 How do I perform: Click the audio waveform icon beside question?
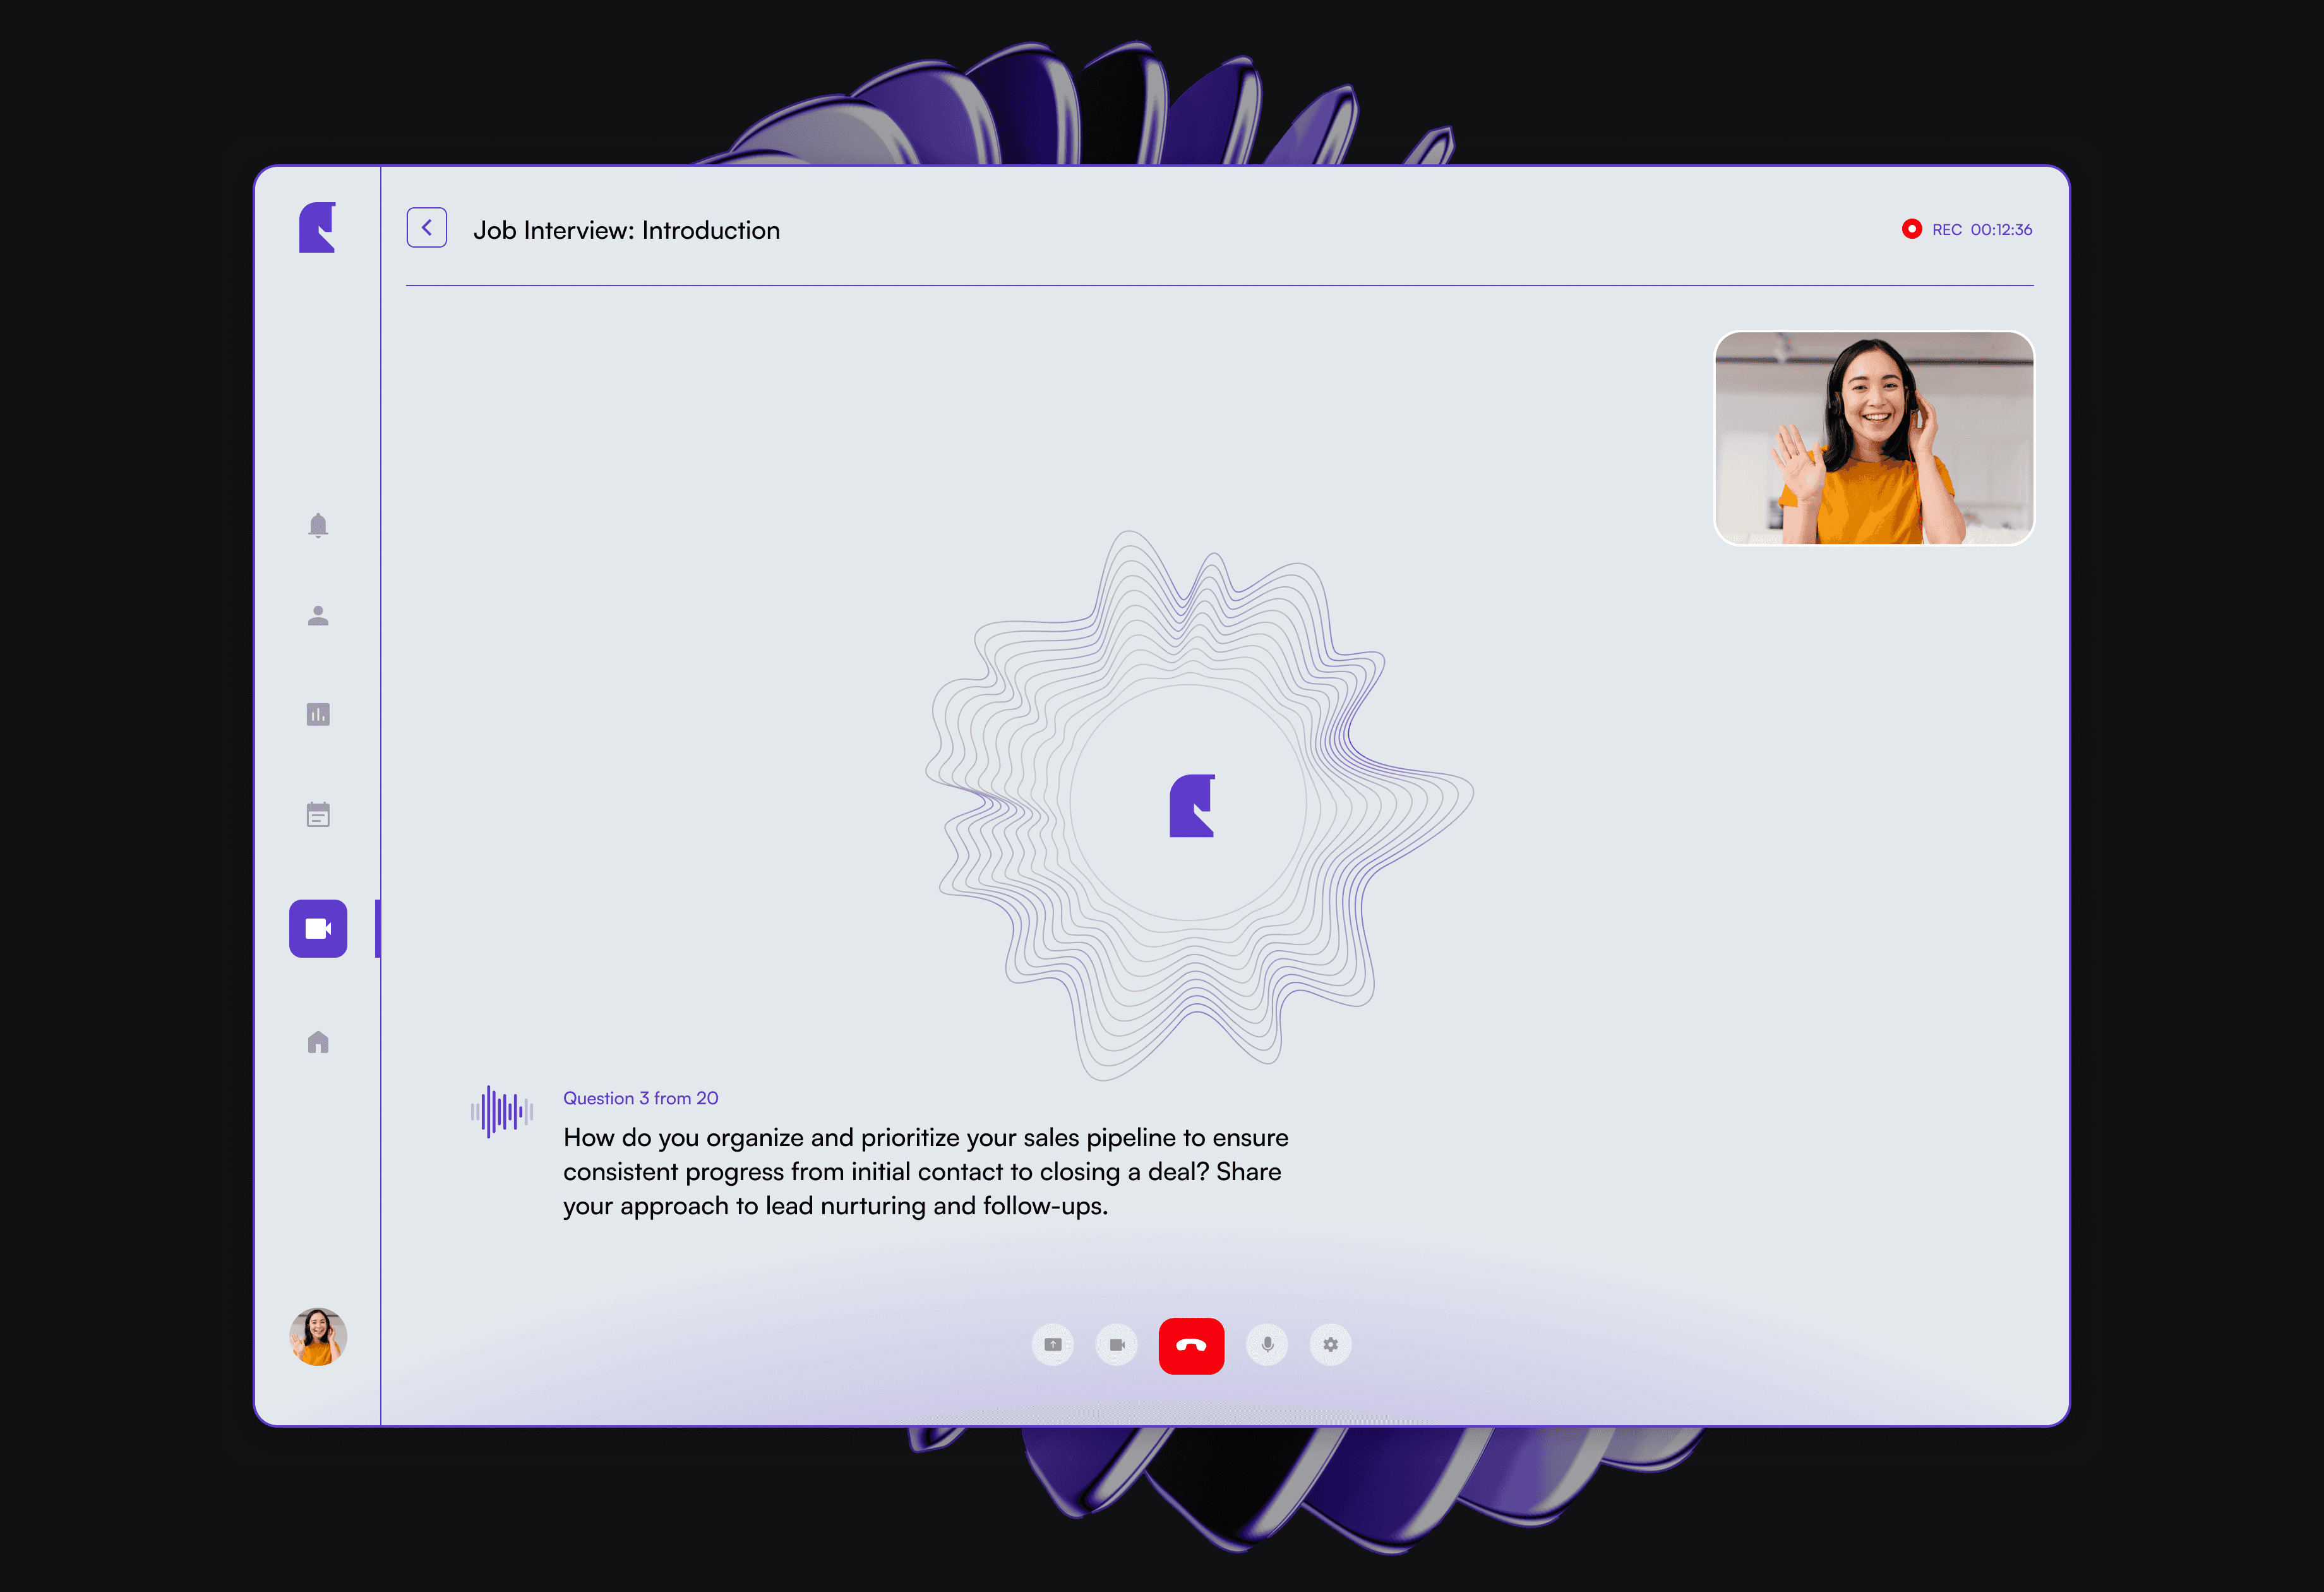pyautogui.click(x=502, y=1112)
